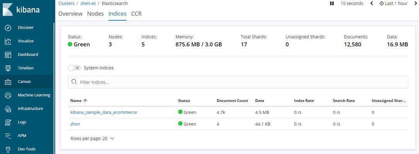Go to previous time range arrow
Image resolution: width=419 pixels, height=154 pixels.
[x=371, y=3]
